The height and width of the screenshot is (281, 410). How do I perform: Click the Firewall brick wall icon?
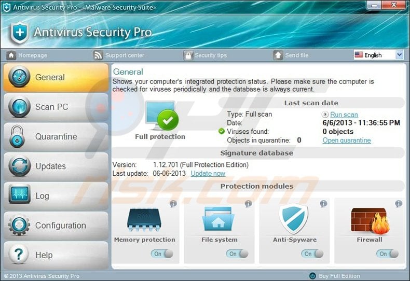370,220
